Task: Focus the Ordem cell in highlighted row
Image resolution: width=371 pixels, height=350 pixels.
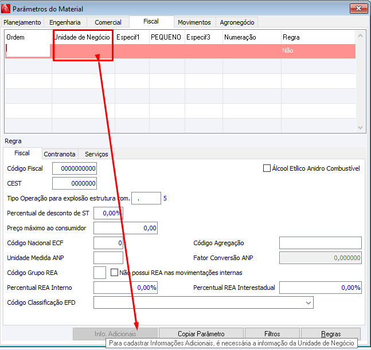Action: pyautogui.click(x=28, y=50)
